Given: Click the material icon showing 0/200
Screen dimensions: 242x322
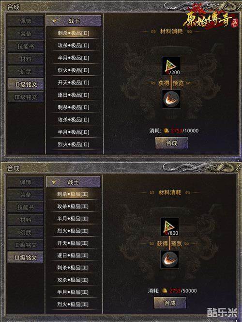Looking at the screenshot, I should (171, 66).
